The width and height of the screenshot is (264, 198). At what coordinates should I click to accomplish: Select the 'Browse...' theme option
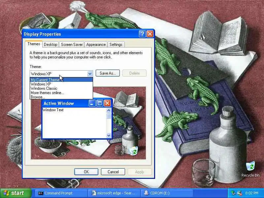click(61, 97)
